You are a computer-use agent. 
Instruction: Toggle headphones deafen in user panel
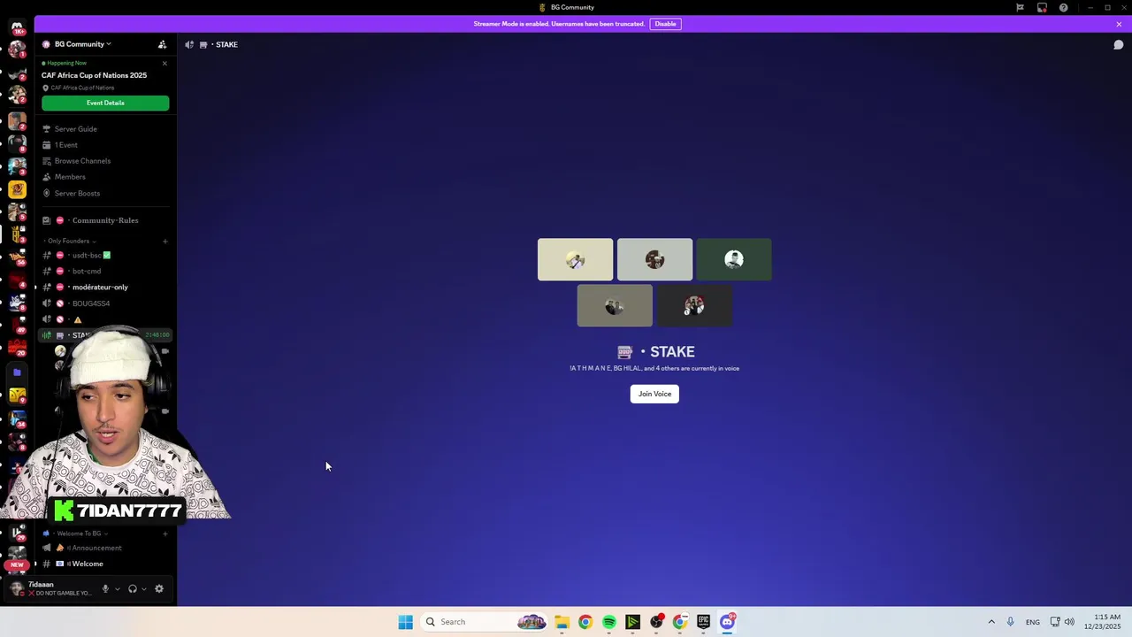tap(133, 589)
